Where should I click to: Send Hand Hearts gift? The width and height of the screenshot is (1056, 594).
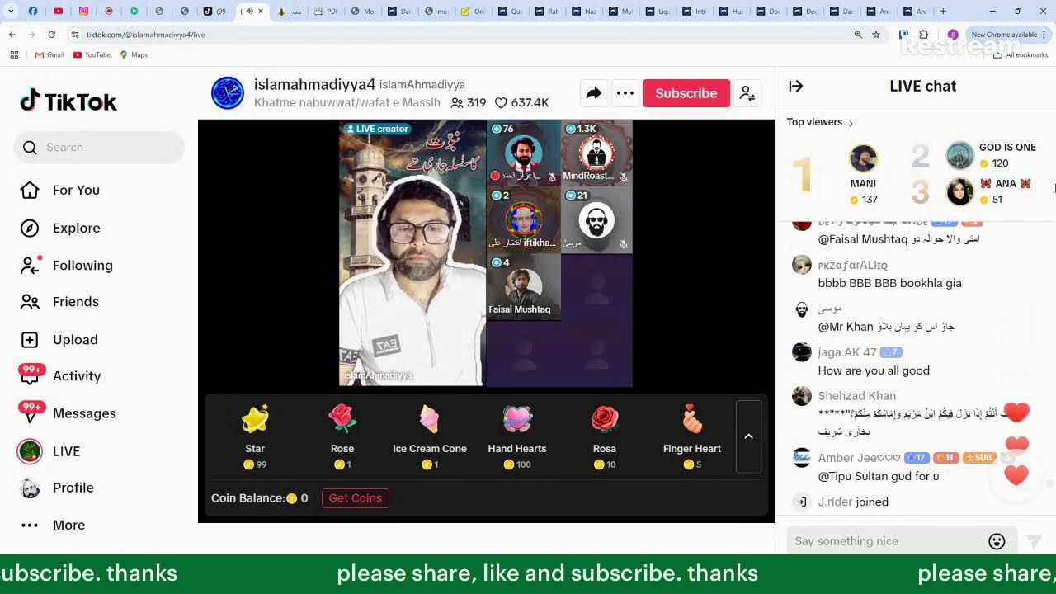[x=517, y=436]
